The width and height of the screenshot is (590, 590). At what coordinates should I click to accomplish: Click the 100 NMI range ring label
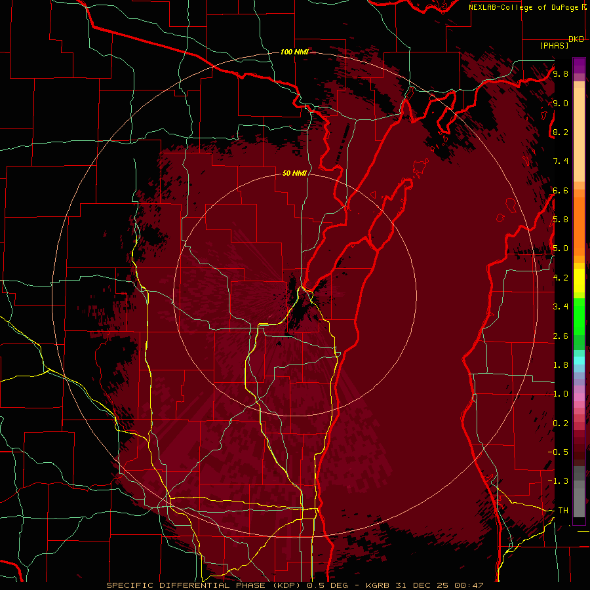(294, 52)
